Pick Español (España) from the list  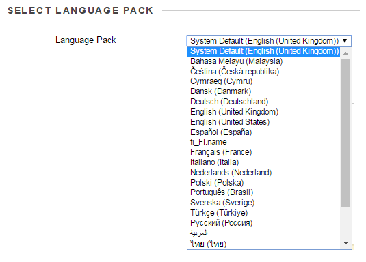(263, 132)
